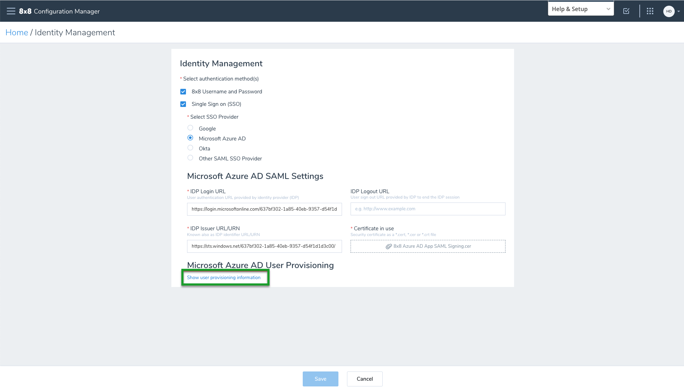Go to Home breadcrumb
This screenshot has height=390, width=684.
coord(17,32)
